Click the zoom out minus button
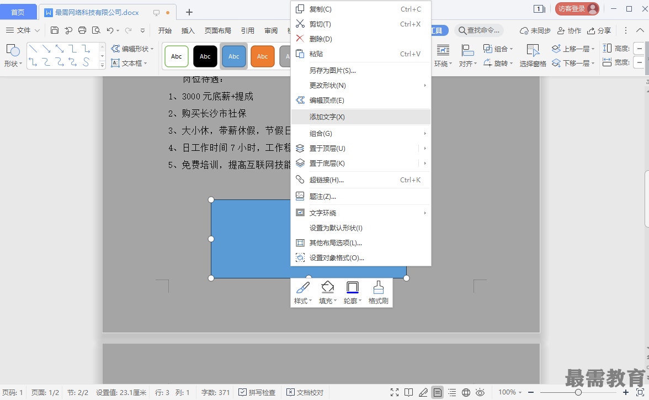 coord(531,392)
